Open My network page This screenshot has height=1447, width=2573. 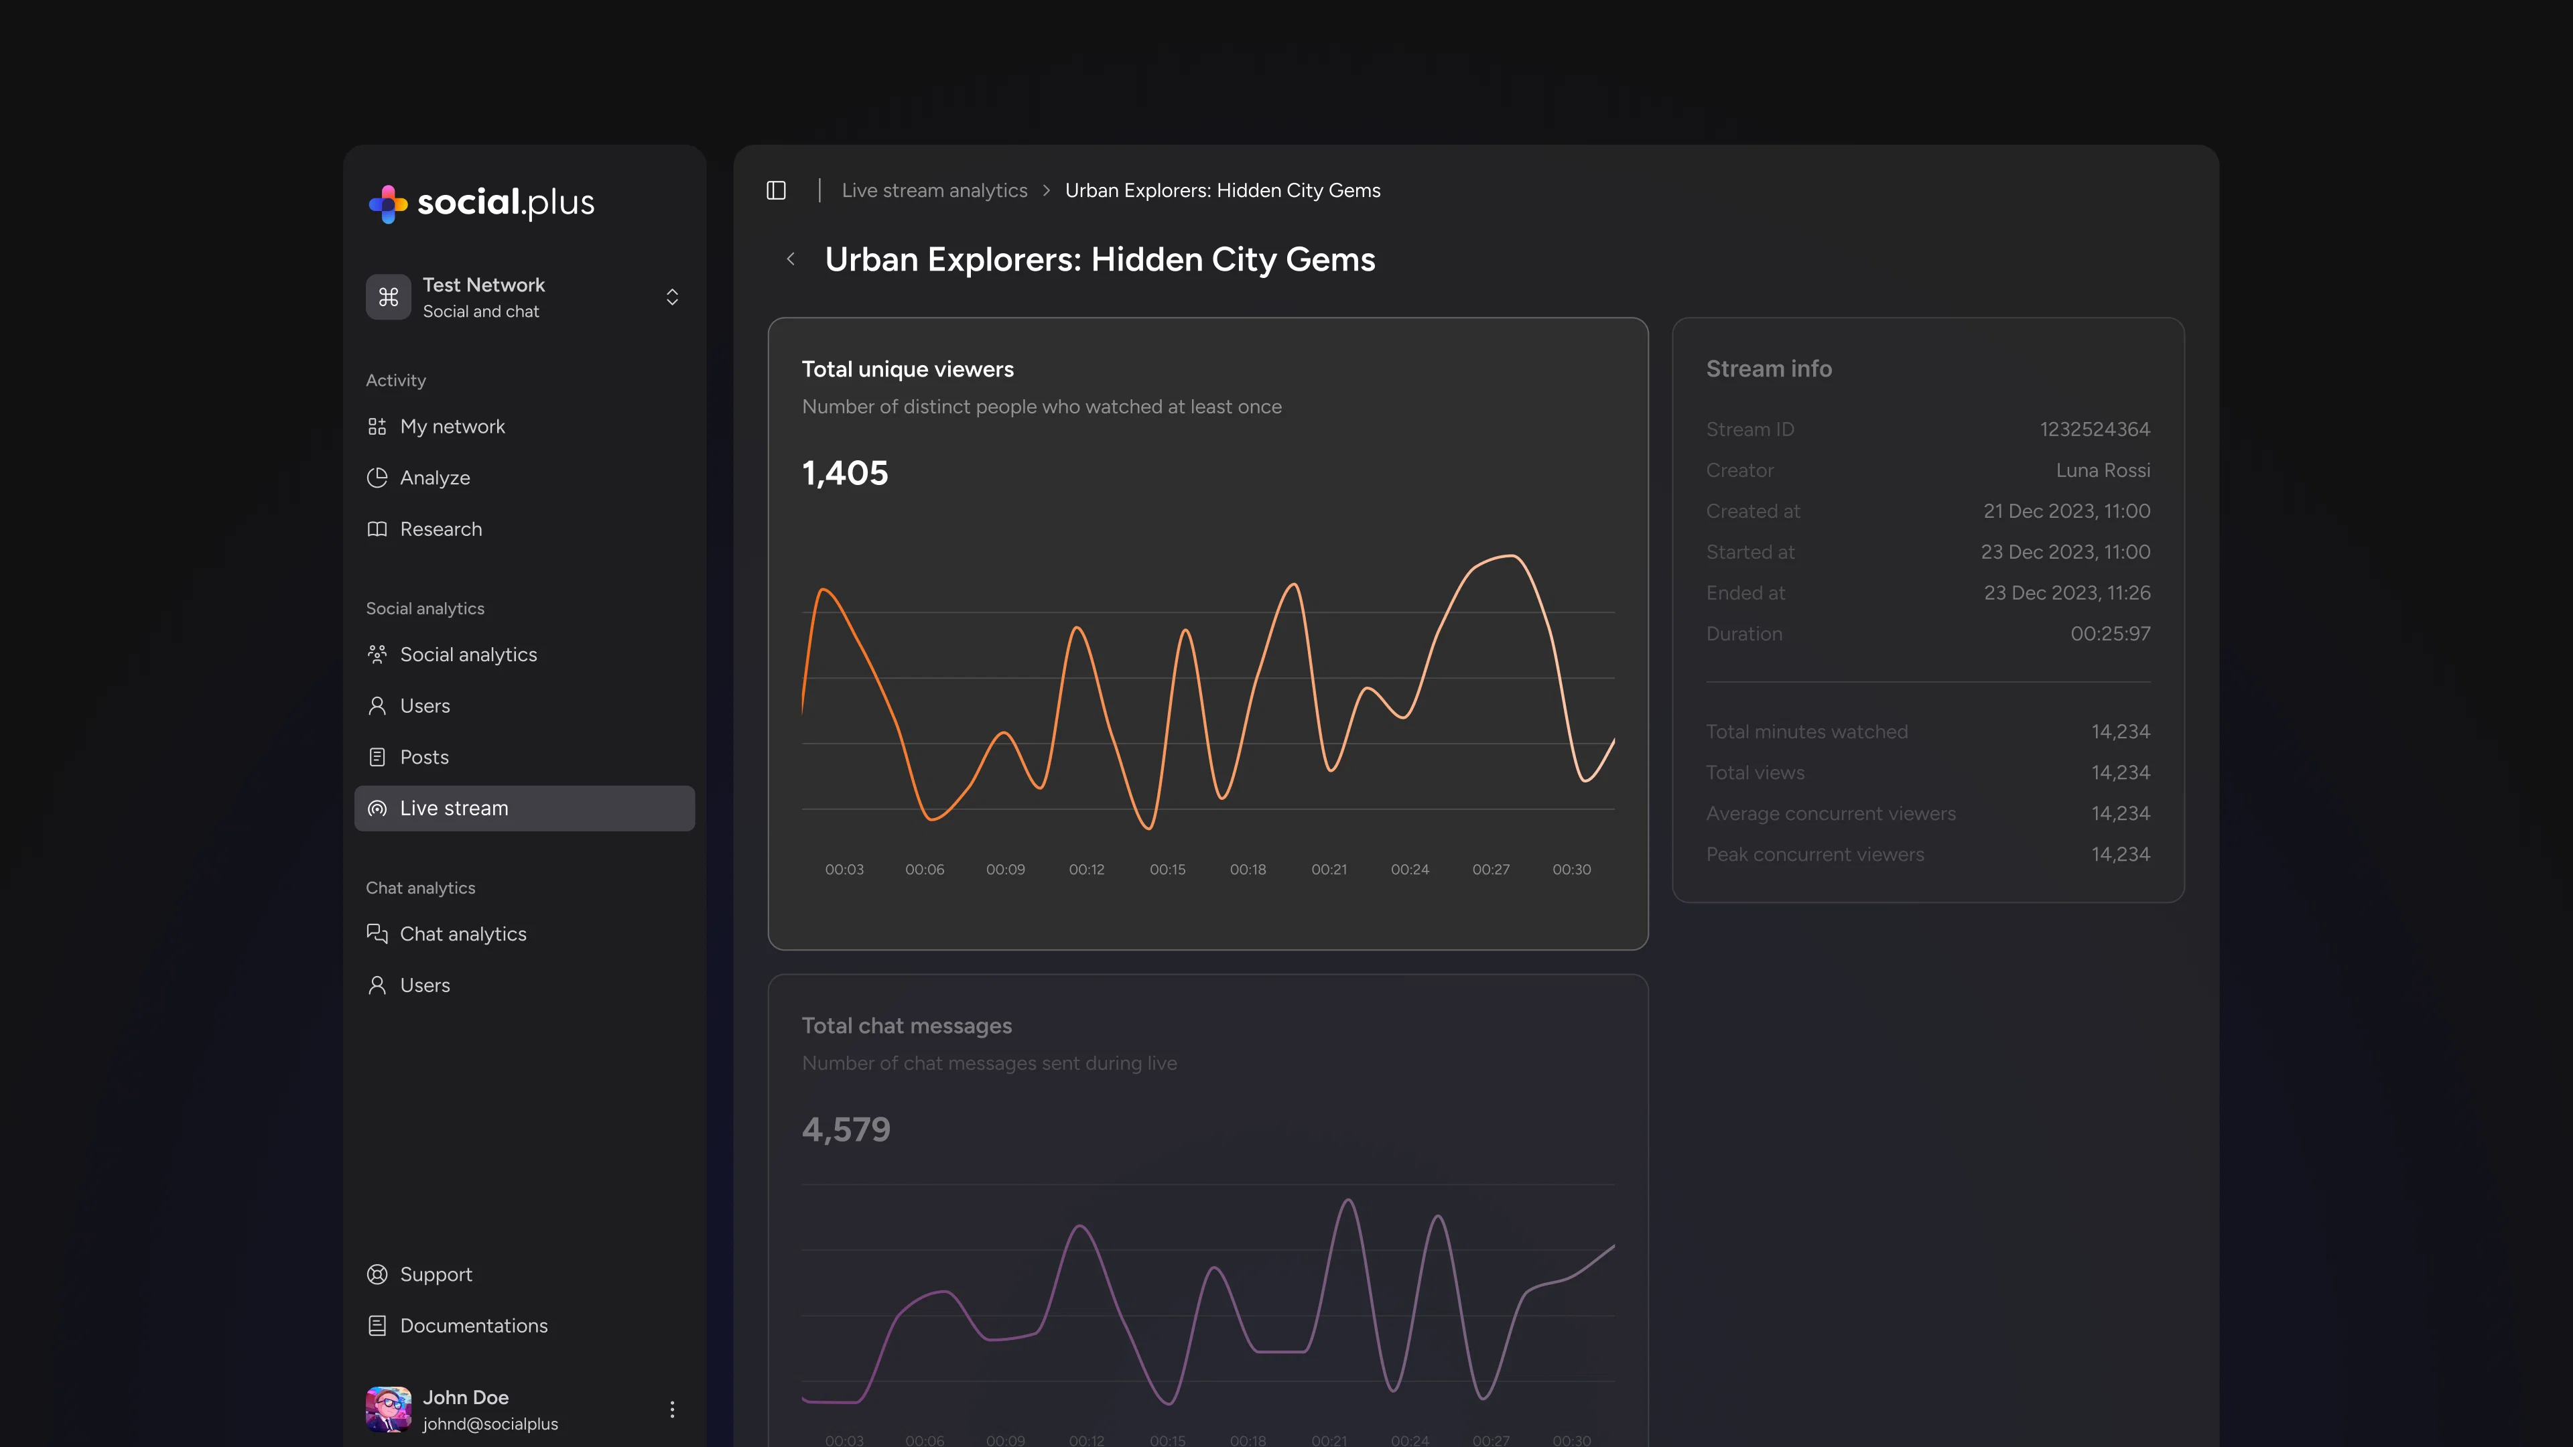(452, 427)
